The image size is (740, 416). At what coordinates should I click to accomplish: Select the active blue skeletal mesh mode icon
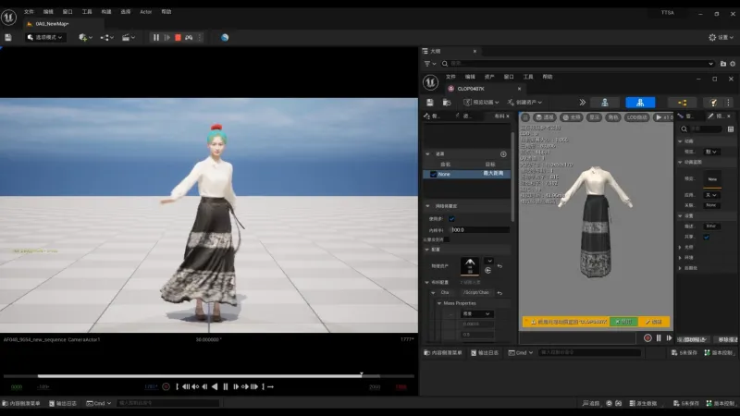(640, 103)
